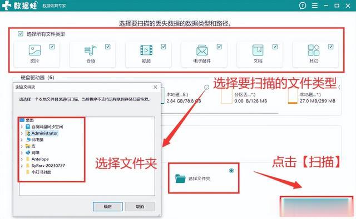Click the 其它 (other) shapes icon
This screenshot has height=219, width=356.
click(x=314, y=50)
